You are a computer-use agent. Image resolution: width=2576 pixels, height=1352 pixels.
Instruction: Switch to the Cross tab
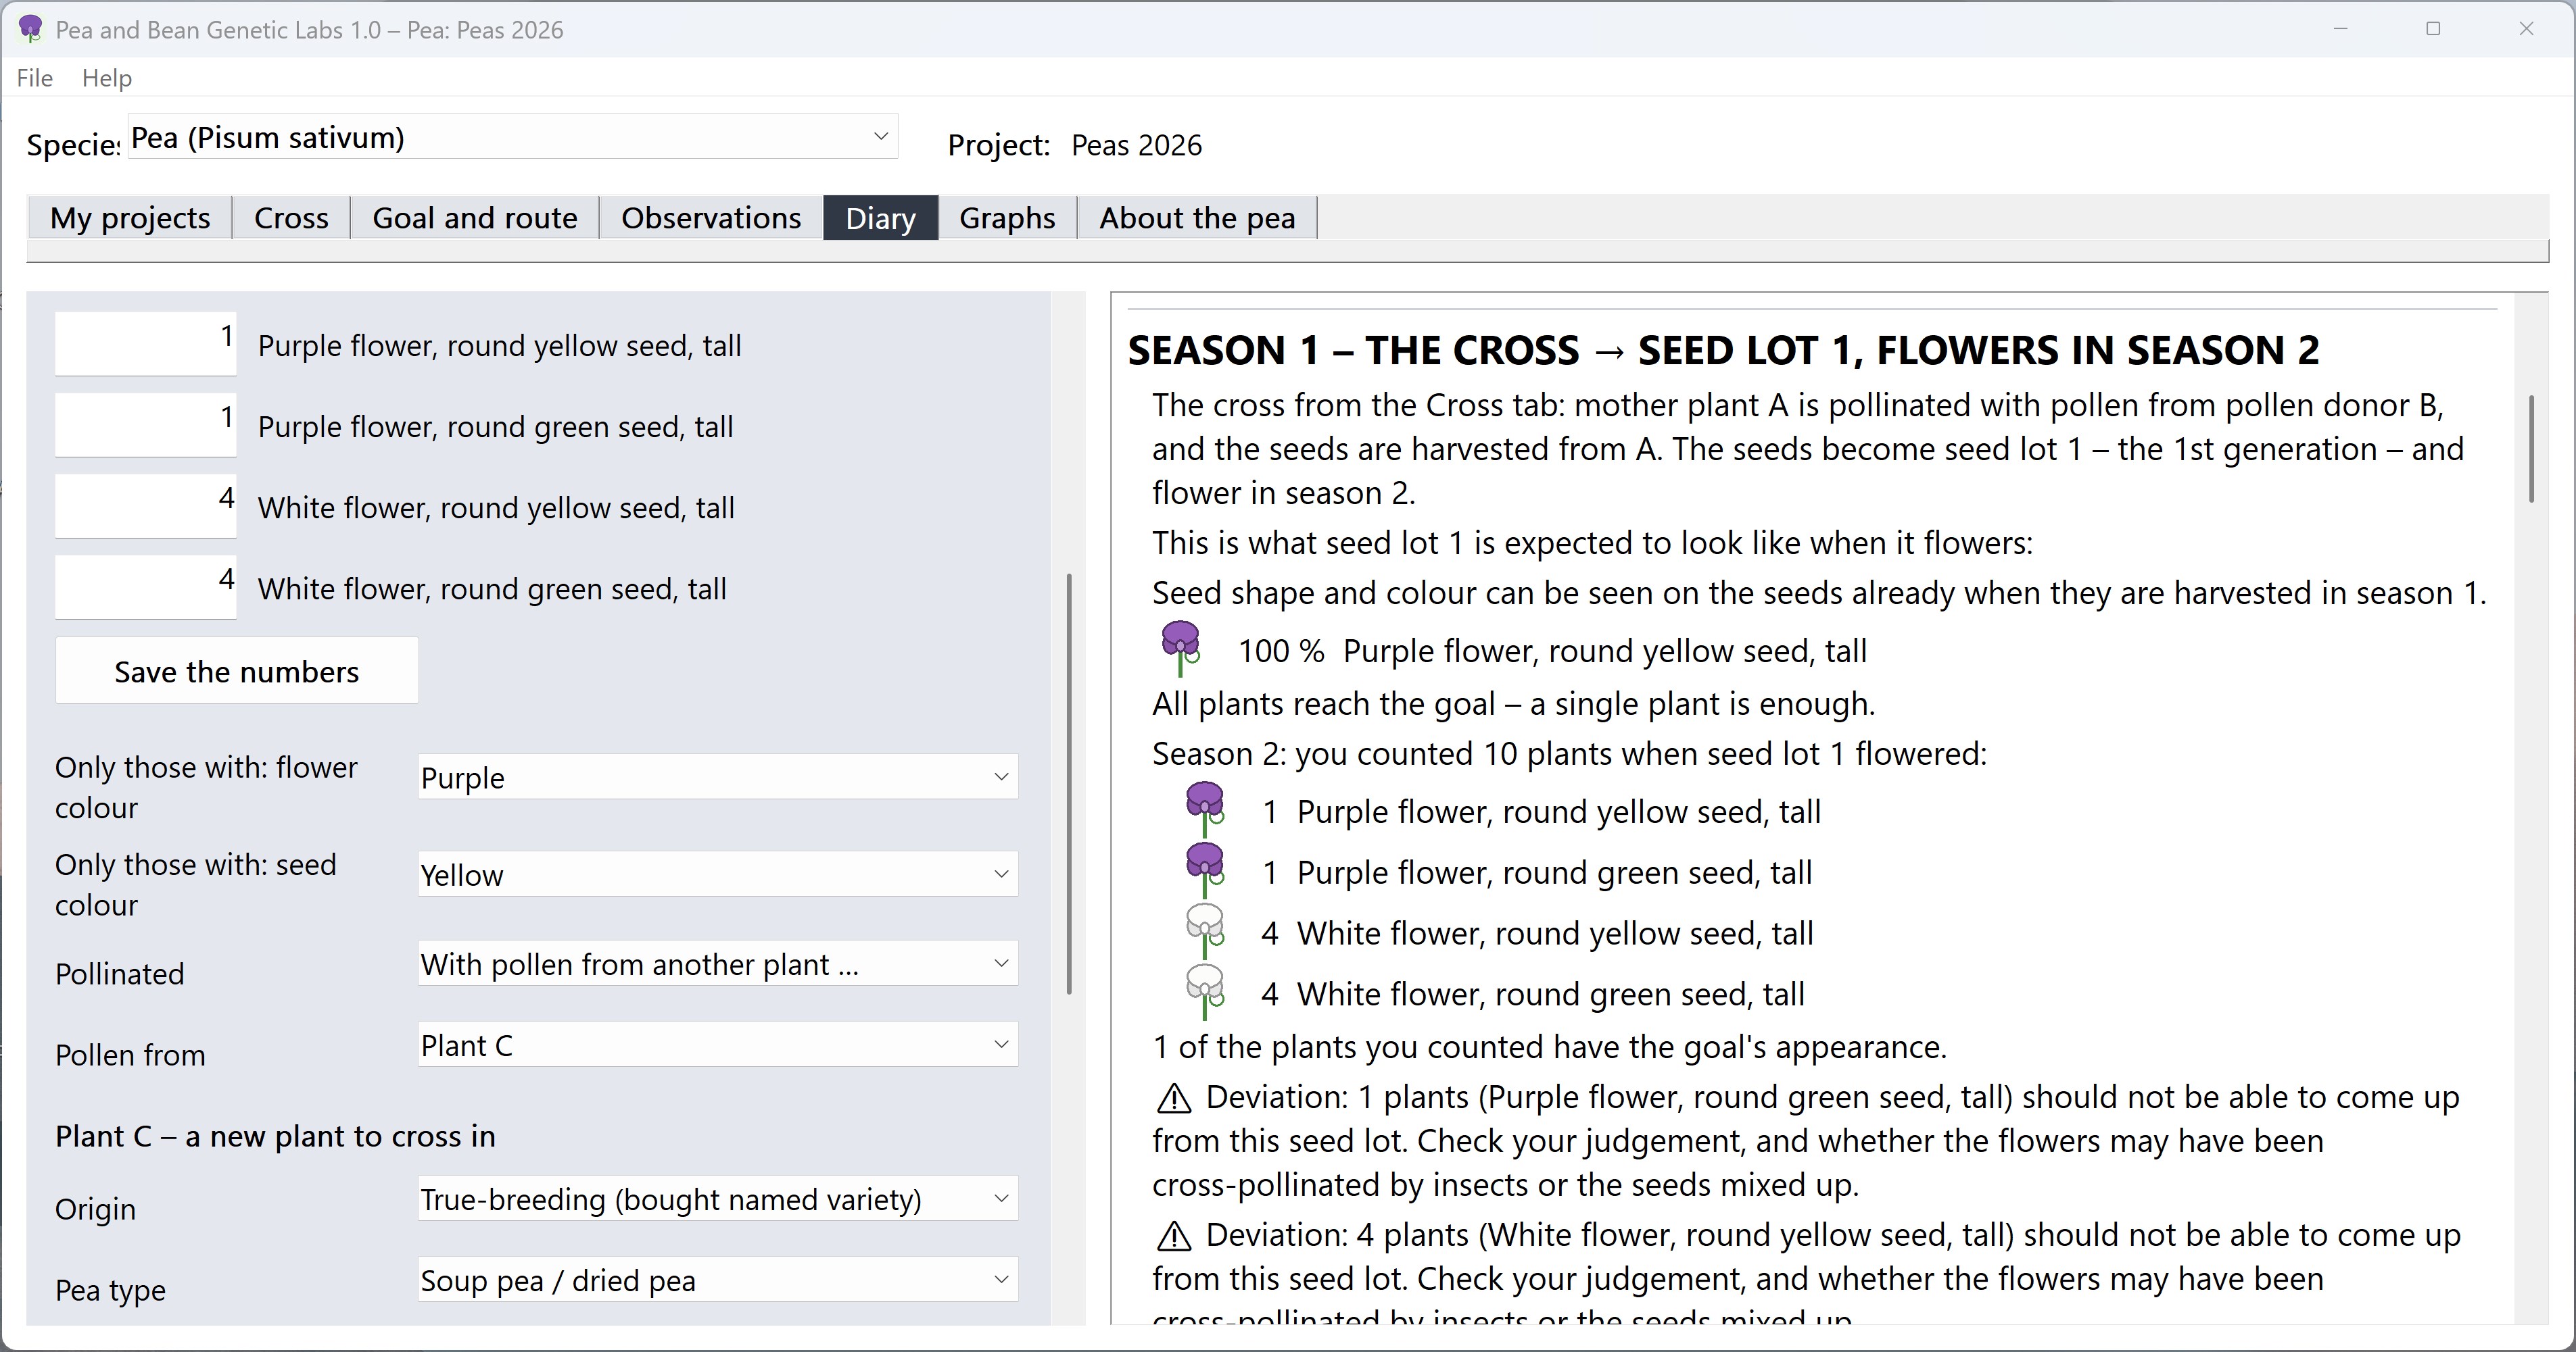pos(291,218)
